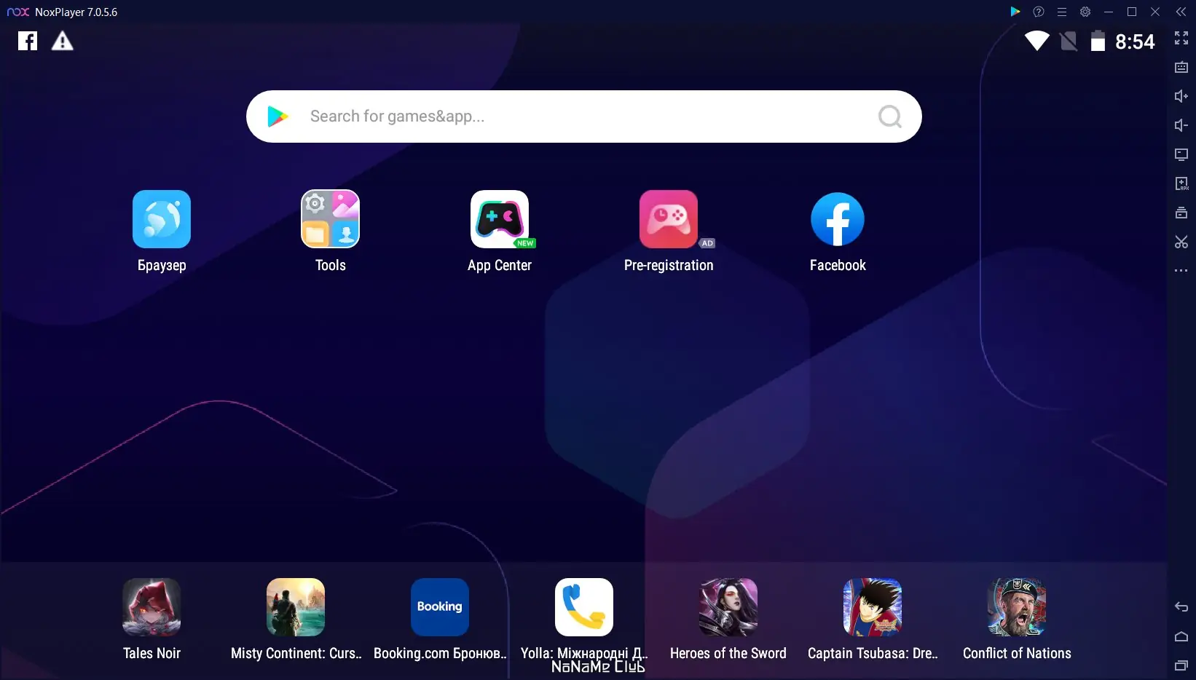Click the Google Play icon in search bar
Screen dimensions: 1196x680
(x=278, y=116)
